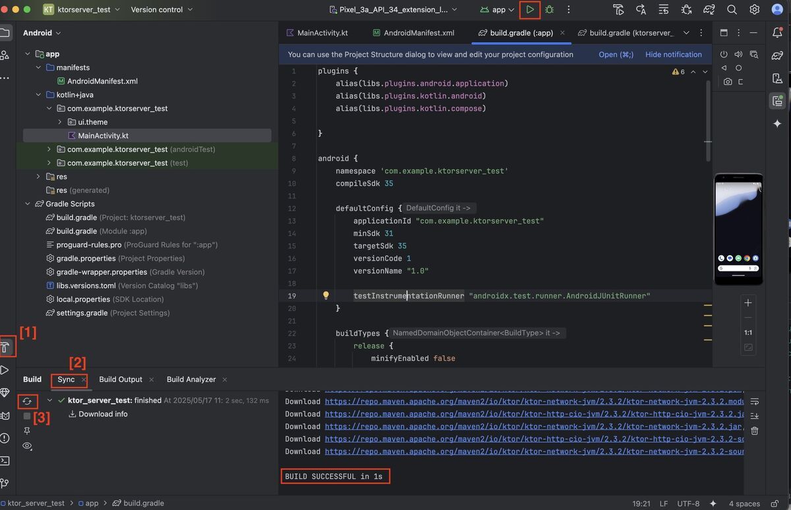Close the Build Output tab
Image resolution: width=791 pixels, height=510 pixels.
(152, 380)
